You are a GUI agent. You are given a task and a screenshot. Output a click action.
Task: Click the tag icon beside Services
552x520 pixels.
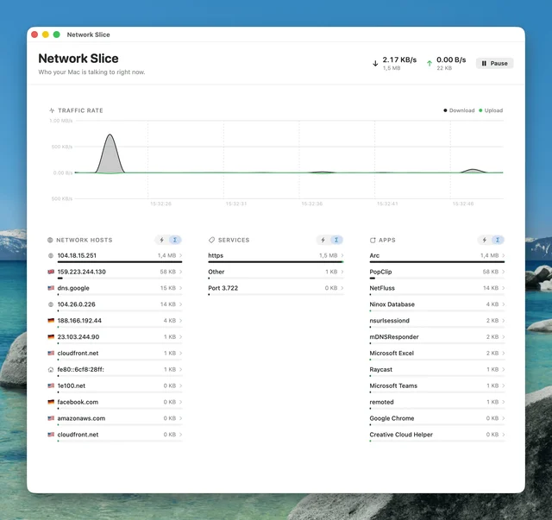click(211, 240)
